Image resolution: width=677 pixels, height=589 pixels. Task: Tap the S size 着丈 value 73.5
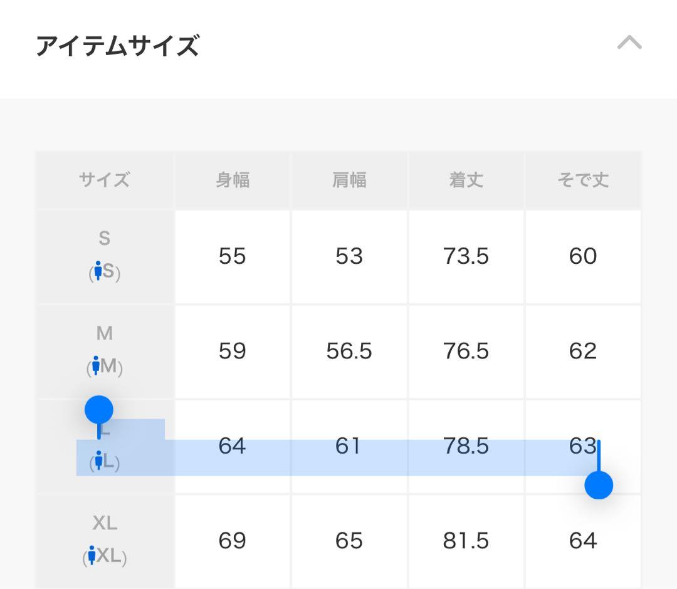466,256
